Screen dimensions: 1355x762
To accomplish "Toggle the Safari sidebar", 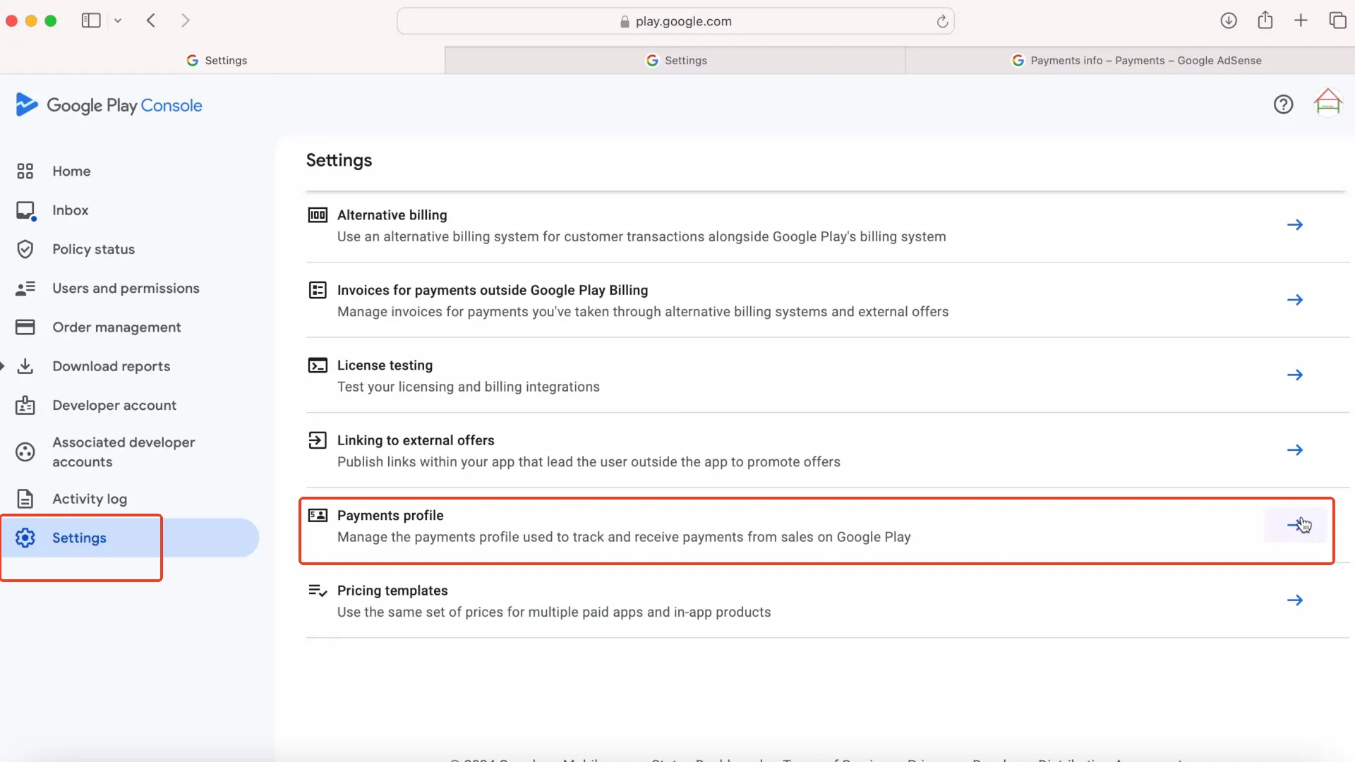I will tap(91, 20).
